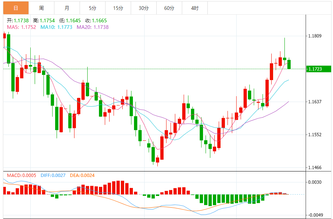The width and height of the screenshot is (333, 219).
Task: Click the DEA value label
Action: pyautogui.click(x=83, y=175)
